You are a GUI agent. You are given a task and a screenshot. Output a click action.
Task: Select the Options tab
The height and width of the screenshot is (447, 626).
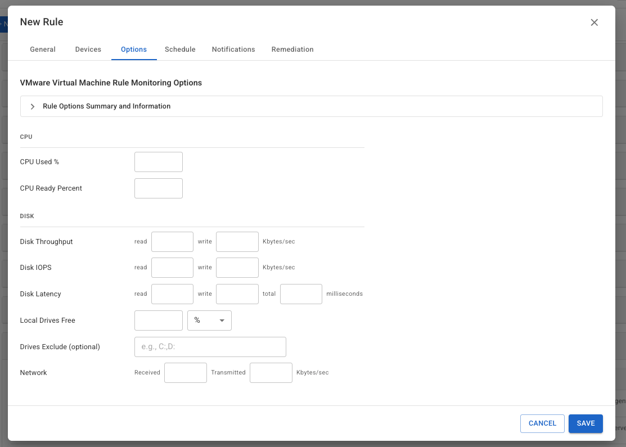(134, 49)
